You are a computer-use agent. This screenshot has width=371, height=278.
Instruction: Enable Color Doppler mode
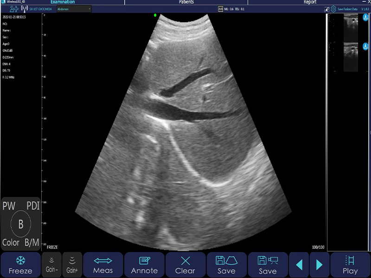click(11, 242)
